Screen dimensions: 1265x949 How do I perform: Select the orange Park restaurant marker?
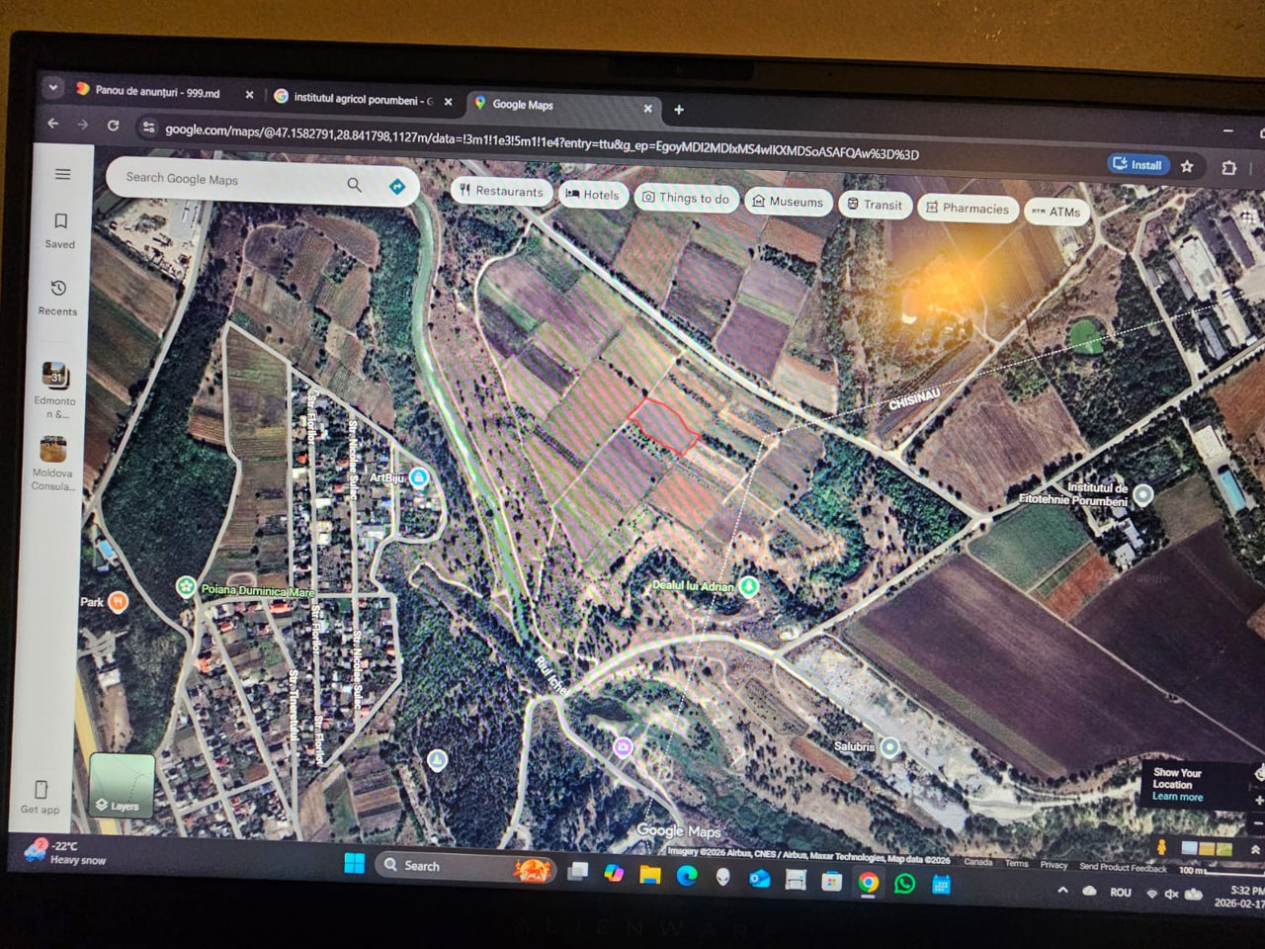coord(118,601)
